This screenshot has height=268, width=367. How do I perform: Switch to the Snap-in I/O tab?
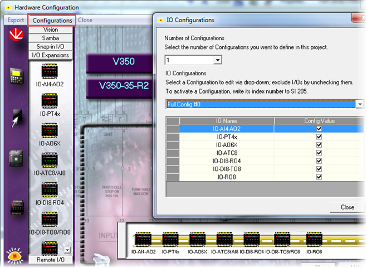[x=51, y=47]
